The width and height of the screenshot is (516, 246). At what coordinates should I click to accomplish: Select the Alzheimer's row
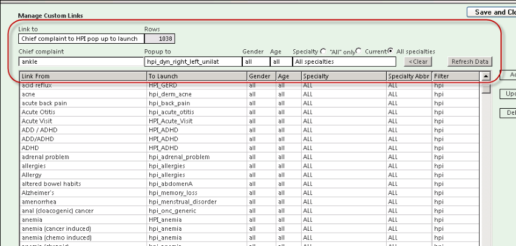[250, 193]
